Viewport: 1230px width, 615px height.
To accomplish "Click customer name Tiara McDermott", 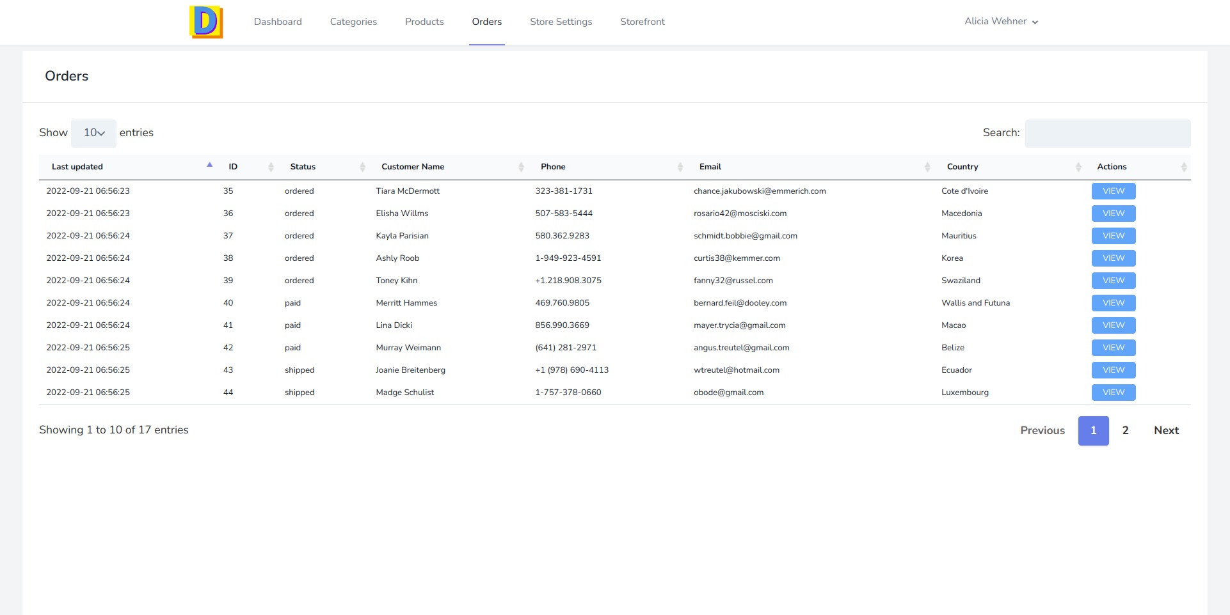I will pyautogui.click(x=408, y=191).
